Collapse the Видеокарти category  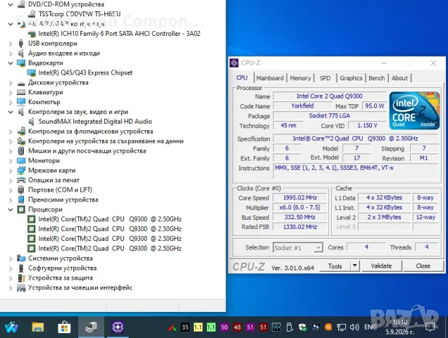11,63
